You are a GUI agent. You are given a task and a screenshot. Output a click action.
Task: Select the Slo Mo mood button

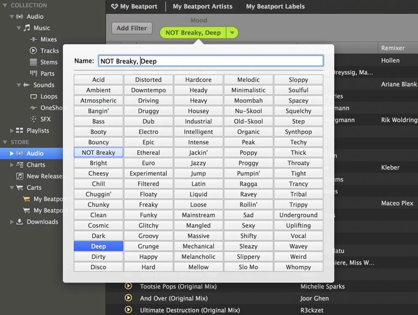(249, 267)
